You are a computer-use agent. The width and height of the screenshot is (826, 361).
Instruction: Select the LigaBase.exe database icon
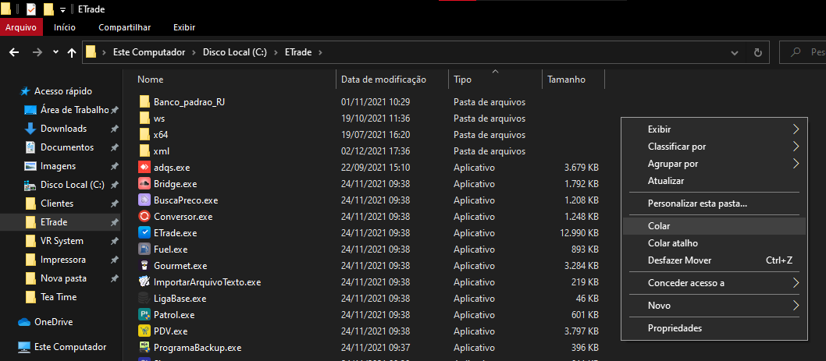point(144,299)
